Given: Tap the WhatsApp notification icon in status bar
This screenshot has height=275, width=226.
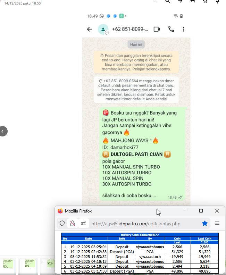Looking at the screenshot, I should point(102,16).
